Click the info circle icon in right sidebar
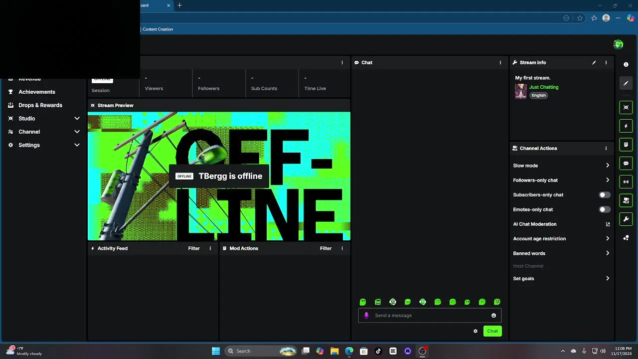Image resolution: width=638 pixels, height=359 pixels. [x=626, y=65]
